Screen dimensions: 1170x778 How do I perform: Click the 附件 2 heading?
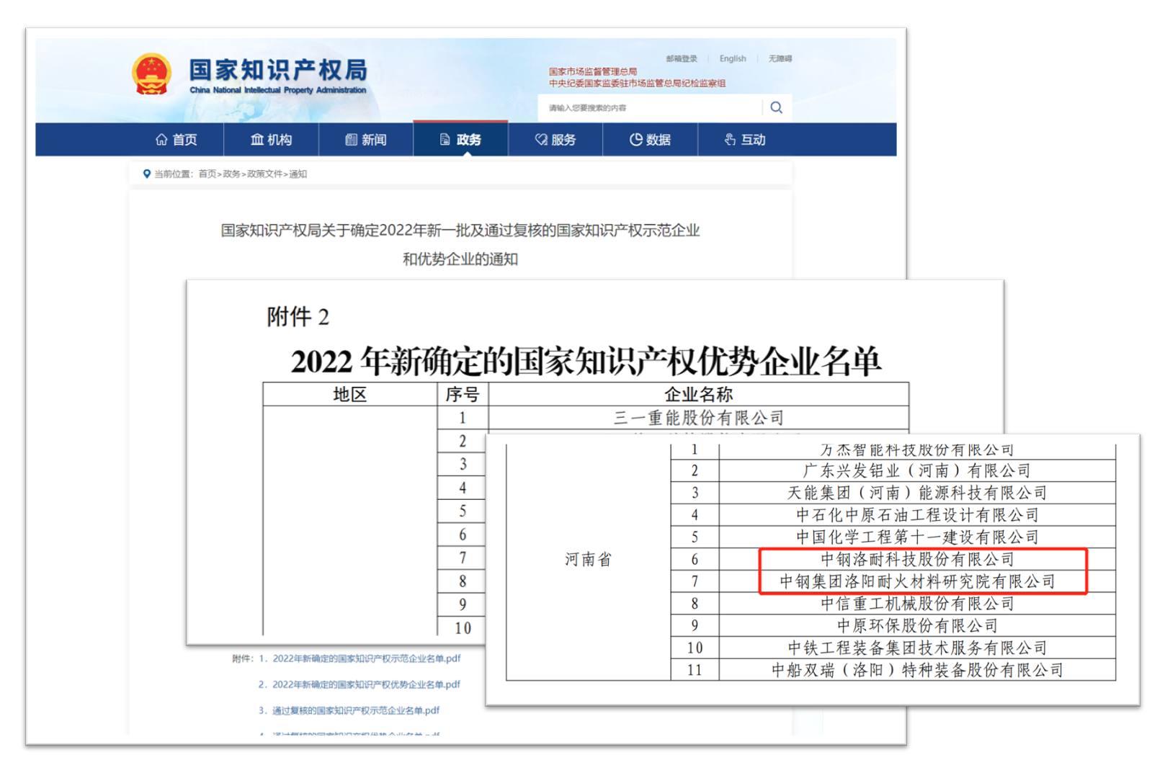pos(298,316)
